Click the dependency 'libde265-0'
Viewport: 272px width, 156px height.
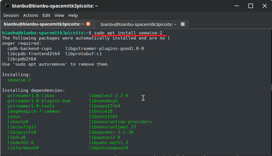(20, 143)
